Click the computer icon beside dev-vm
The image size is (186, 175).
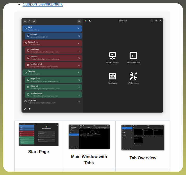[x=28, y=36]
